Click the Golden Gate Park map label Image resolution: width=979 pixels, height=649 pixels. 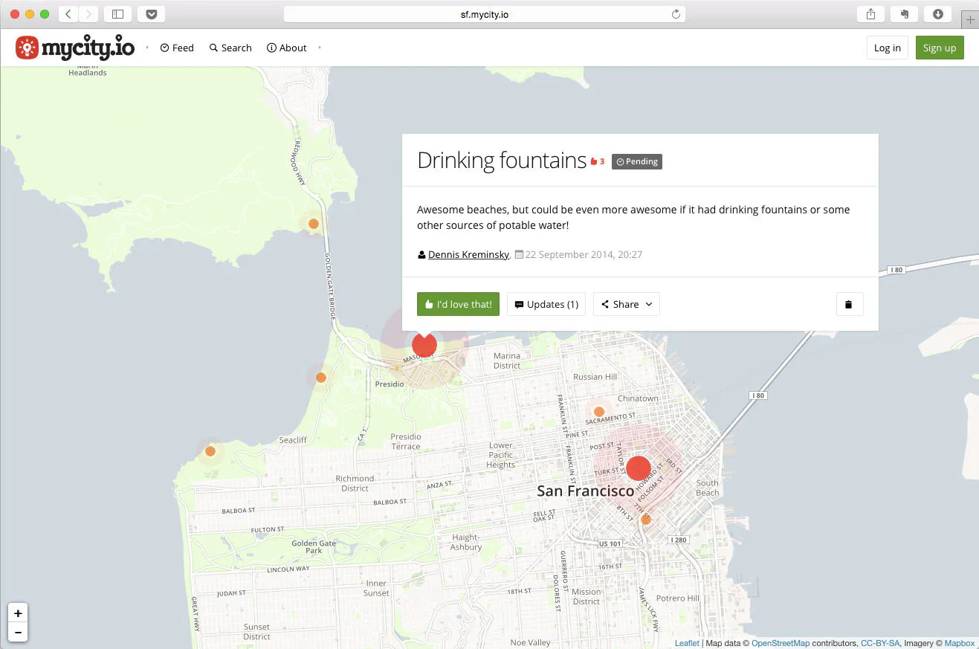[x=314, y=547]
